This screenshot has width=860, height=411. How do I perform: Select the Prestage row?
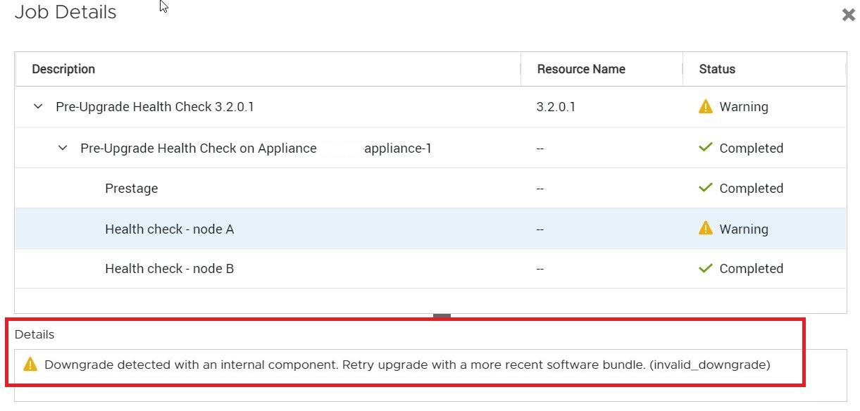(132, 189)
